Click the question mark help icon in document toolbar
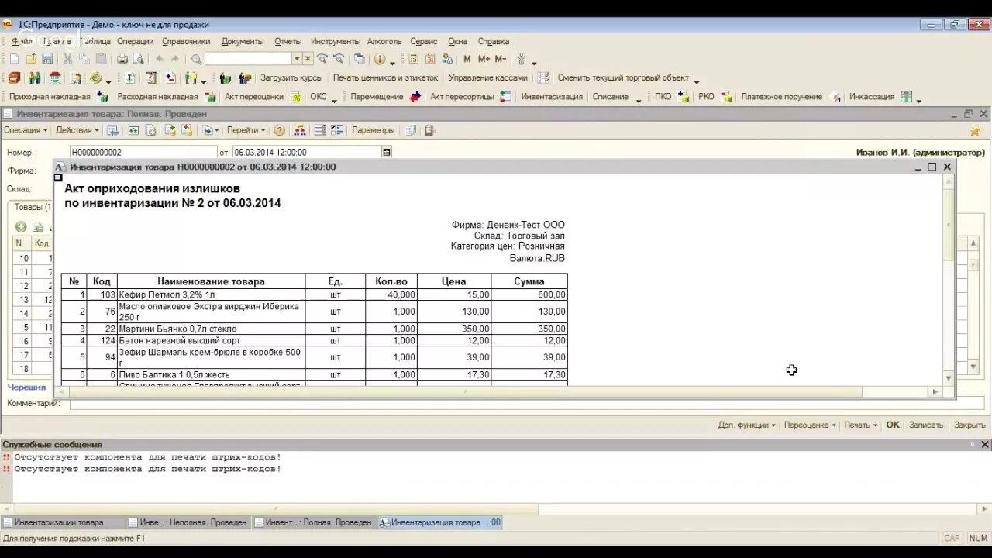This screenshot has height=558, width=992. point(279,130)
